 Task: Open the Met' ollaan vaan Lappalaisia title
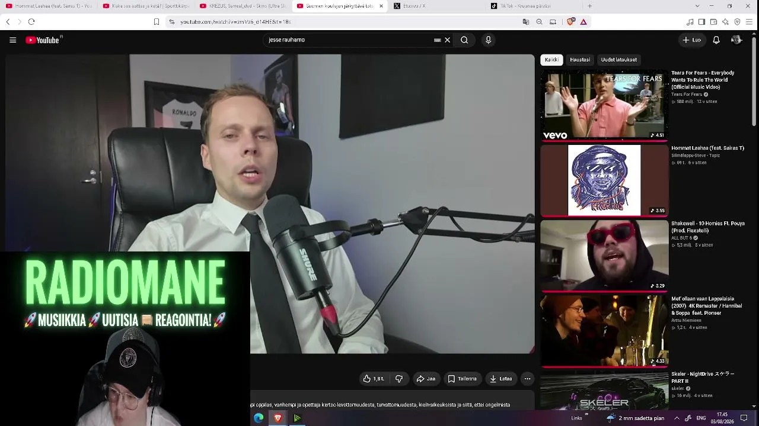(x=706, y=306)
